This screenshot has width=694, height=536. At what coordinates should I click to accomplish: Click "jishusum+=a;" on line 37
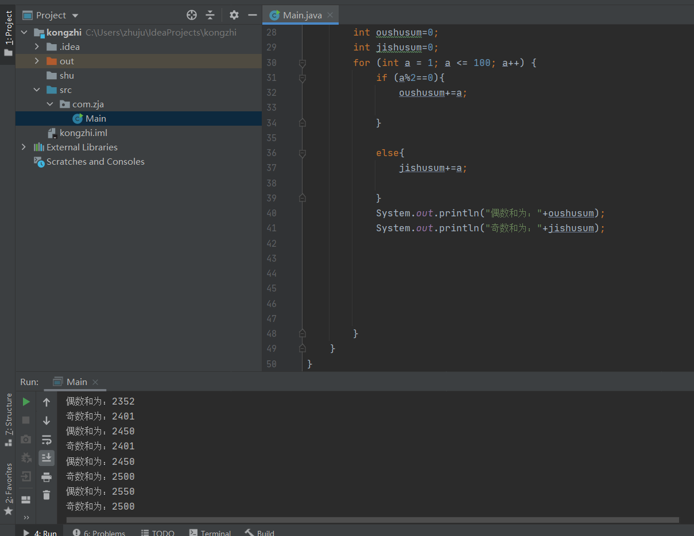(x=433, y=168)
